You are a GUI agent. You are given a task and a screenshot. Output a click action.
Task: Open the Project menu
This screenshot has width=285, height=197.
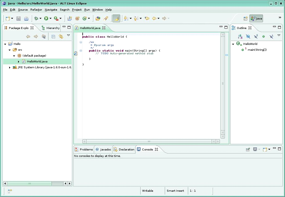(x=77, y=10)
